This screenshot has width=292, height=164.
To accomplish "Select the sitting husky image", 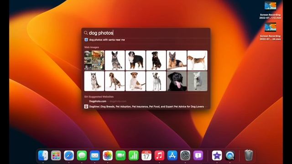I will 94,81.
